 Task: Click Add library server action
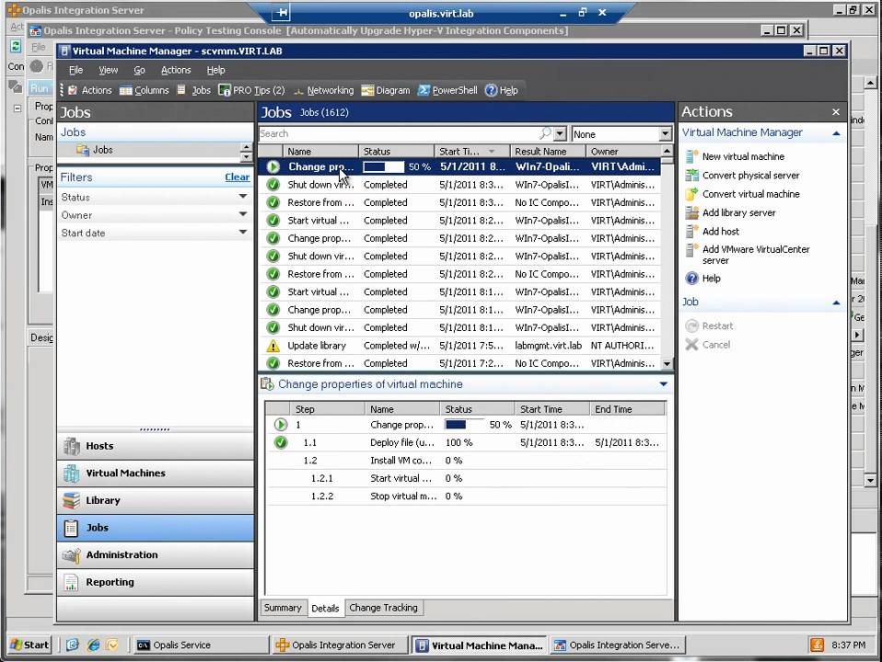[x=731, y=212]
